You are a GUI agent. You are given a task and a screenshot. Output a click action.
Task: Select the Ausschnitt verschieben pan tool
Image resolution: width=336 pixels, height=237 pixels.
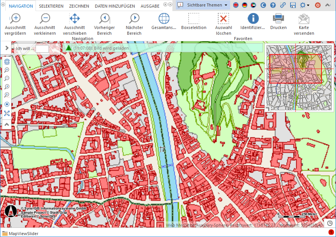tap(75, 18)
